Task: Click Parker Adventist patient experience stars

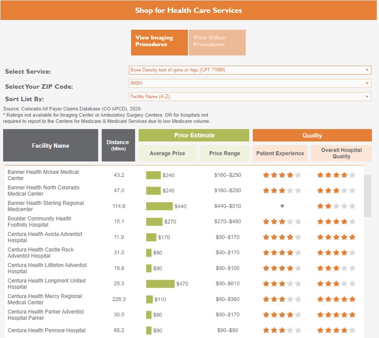Action: pos(282,314)
